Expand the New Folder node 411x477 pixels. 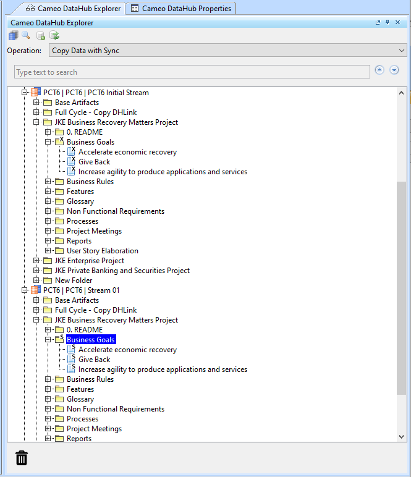pos(36,280)
